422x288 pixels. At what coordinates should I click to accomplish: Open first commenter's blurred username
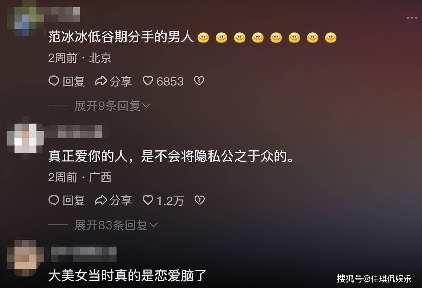62,14
